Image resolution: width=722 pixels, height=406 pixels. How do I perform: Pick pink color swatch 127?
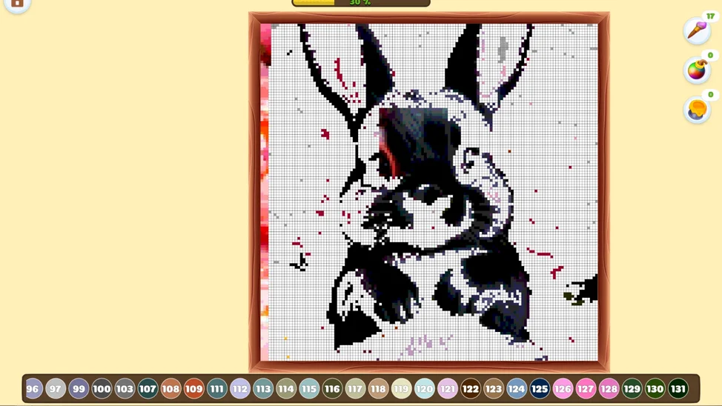586,389
